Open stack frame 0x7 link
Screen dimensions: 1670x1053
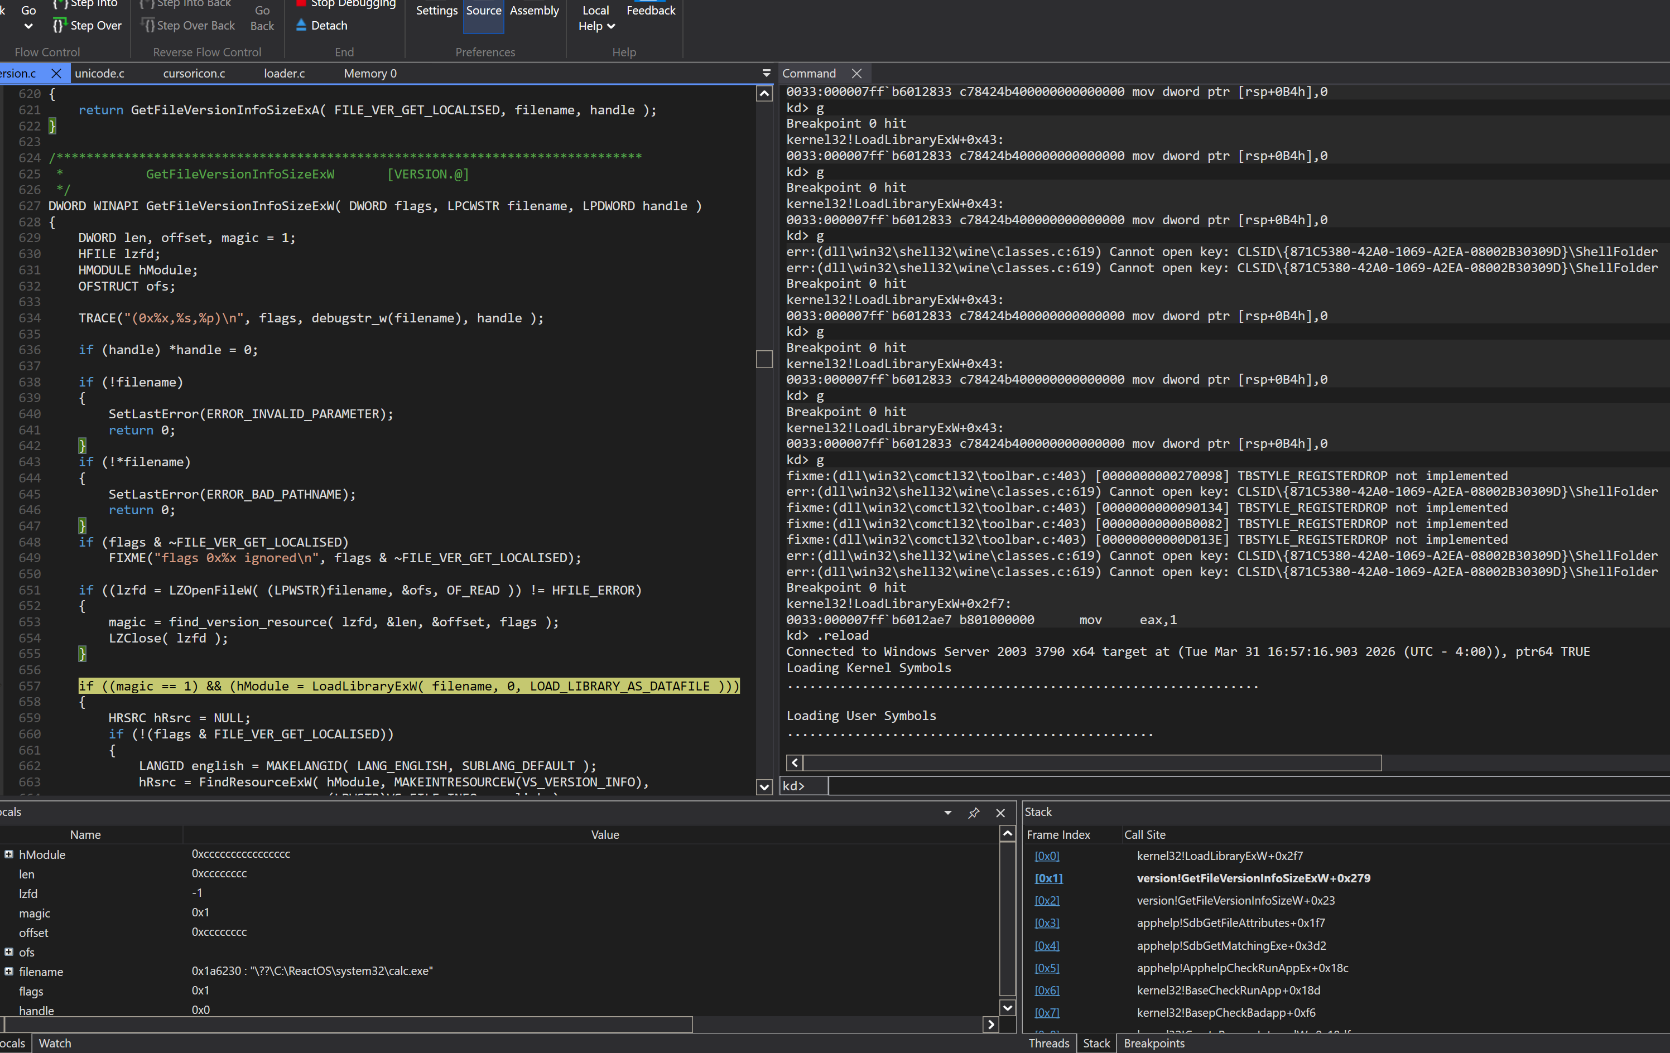coord(1047,1012)
